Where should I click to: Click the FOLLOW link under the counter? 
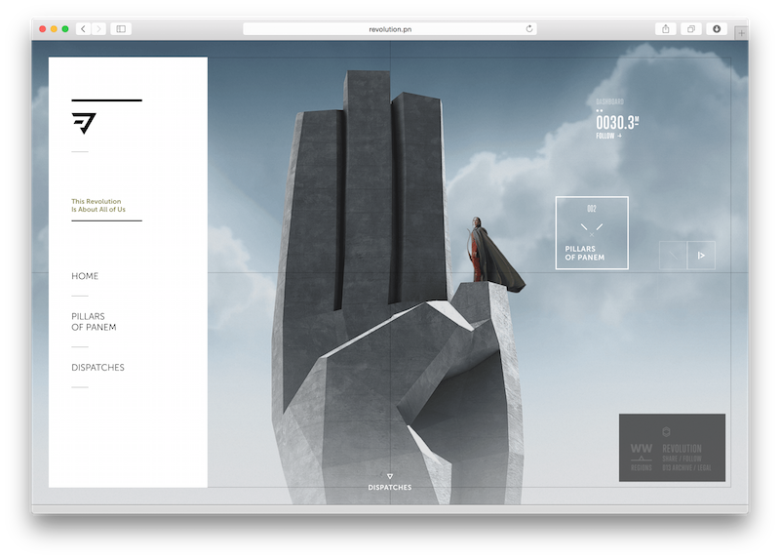click(608, 136)
